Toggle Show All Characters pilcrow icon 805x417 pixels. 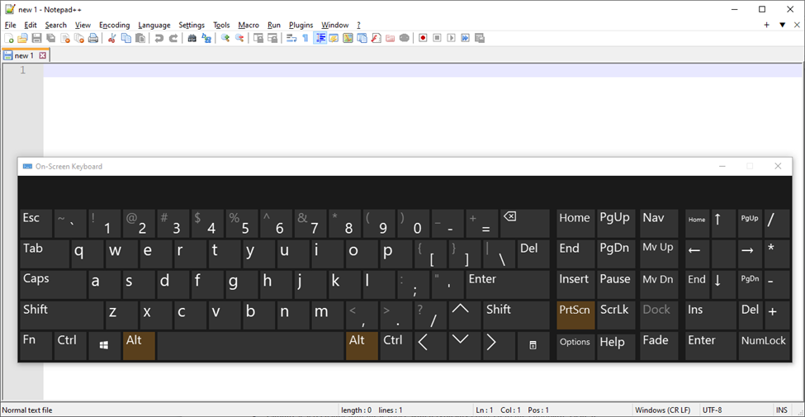[x=305, y=38]
